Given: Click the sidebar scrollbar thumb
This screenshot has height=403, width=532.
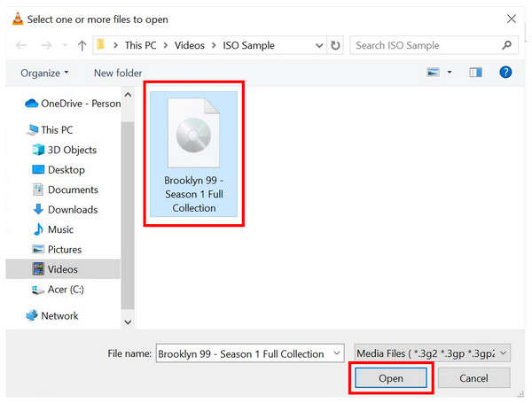Looking at the screenshot, I should click(x=128, y=215).
